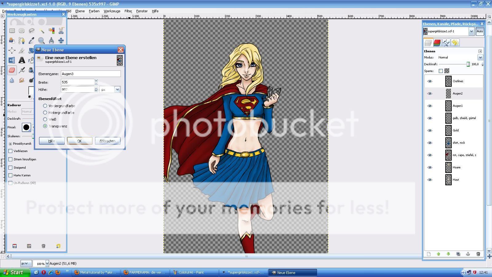The height and width of the screenshot is (277, 492).
Task: Enable Harte Kanten checkbox
Action: tap(10, 175)
